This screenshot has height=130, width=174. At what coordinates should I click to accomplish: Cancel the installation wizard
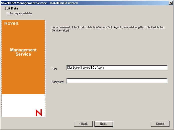pos(160,124)
